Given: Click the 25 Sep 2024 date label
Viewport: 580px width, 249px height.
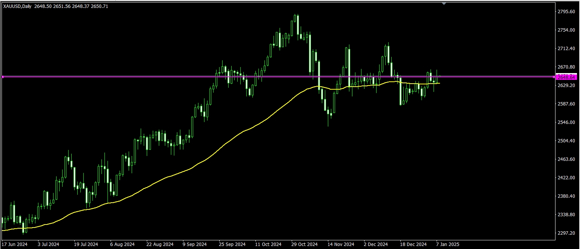Looking at the screenshot, I should pos(232,244).
